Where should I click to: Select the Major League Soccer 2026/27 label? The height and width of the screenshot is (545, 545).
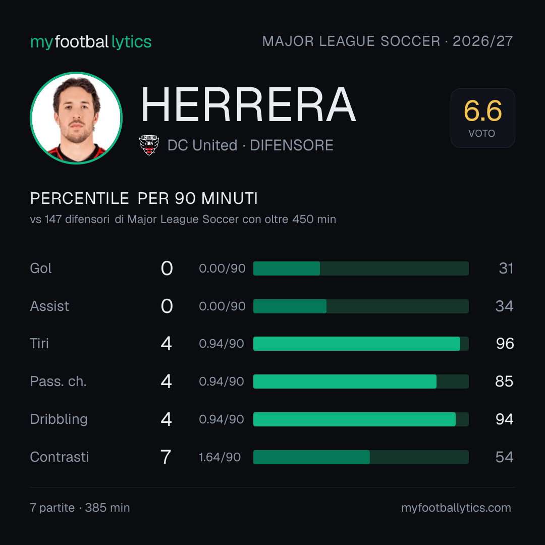click(x=387, y=41)
